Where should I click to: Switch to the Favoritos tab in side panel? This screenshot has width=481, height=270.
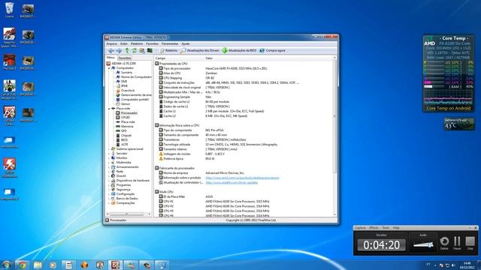click(125, 58)
